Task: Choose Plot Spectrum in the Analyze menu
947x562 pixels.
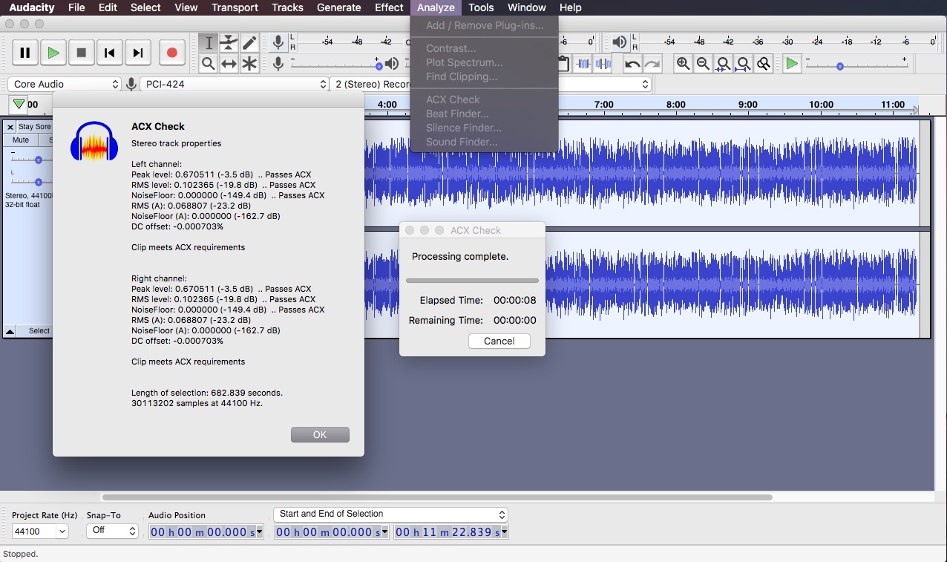Action: click(484, 62)
